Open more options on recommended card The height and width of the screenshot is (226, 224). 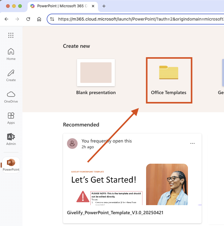(192, 143)
